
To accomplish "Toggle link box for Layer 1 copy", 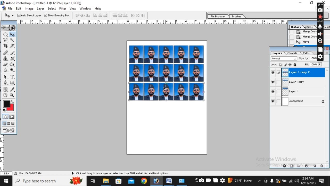I will [278, 82].
